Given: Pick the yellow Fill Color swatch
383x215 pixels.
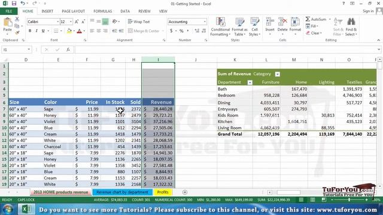Looking at the screenshot, I should coord(69,31).
